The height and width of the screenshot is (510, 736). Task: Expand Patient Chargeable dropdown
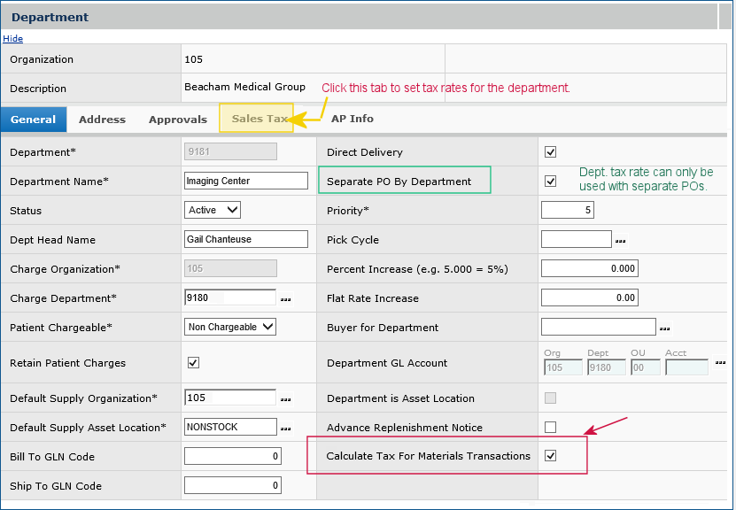coord(231,328)
